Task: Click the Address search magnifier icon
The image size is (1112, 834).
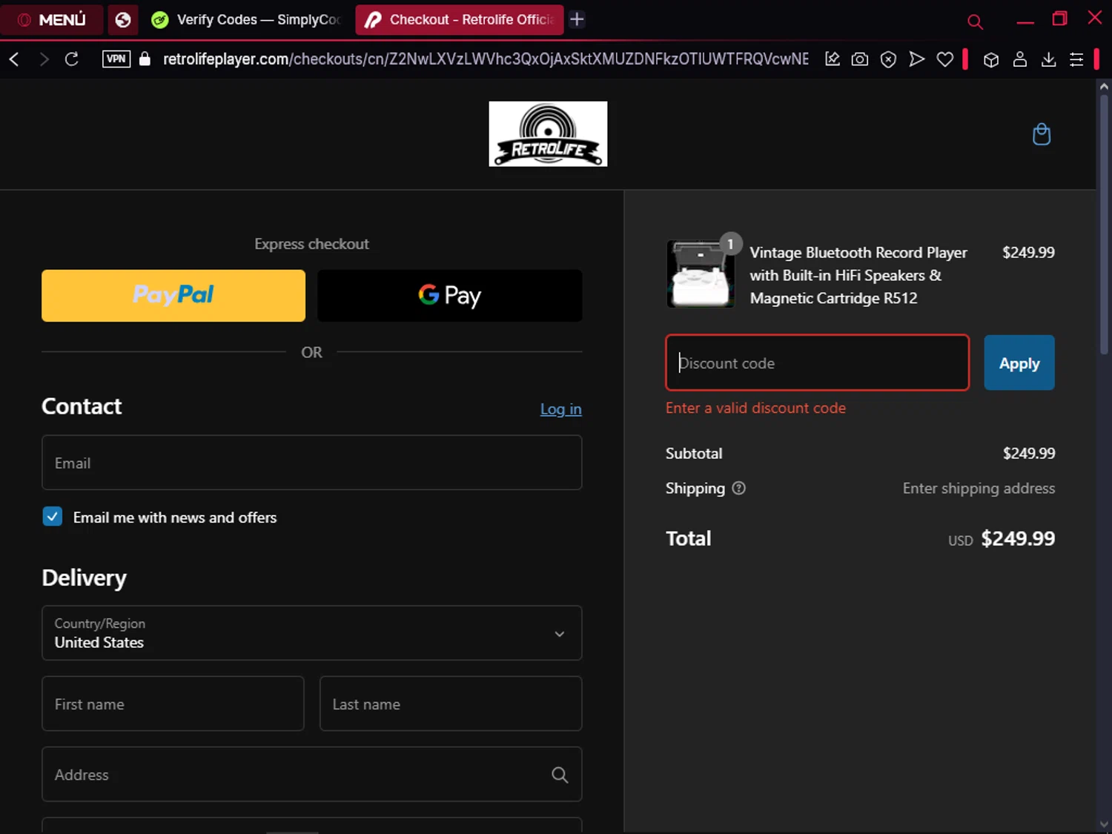Action: click(x=560, y=775)
